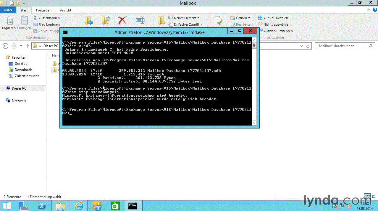Open Server Manager from the taskbar
Viewport: 378px width, 211px height.
[x=23, y=206]
